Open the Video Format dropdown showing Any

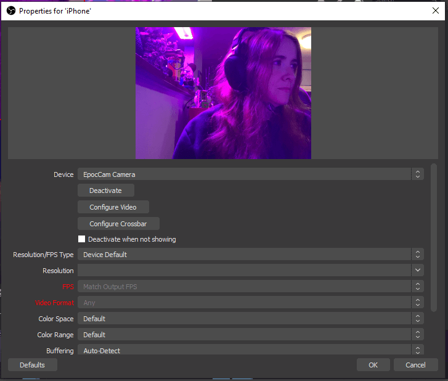click(x=251, y=303)
